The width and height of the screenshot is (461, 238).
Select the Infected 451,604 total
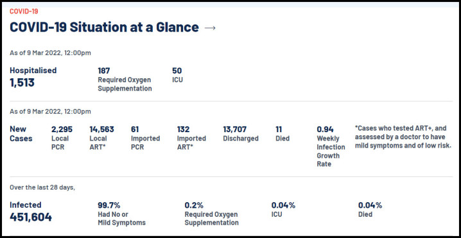click(x=31, y=212)
